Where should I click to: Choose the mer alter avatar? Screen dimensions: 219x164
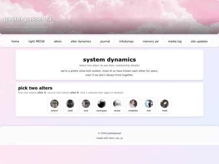point(149,104)
